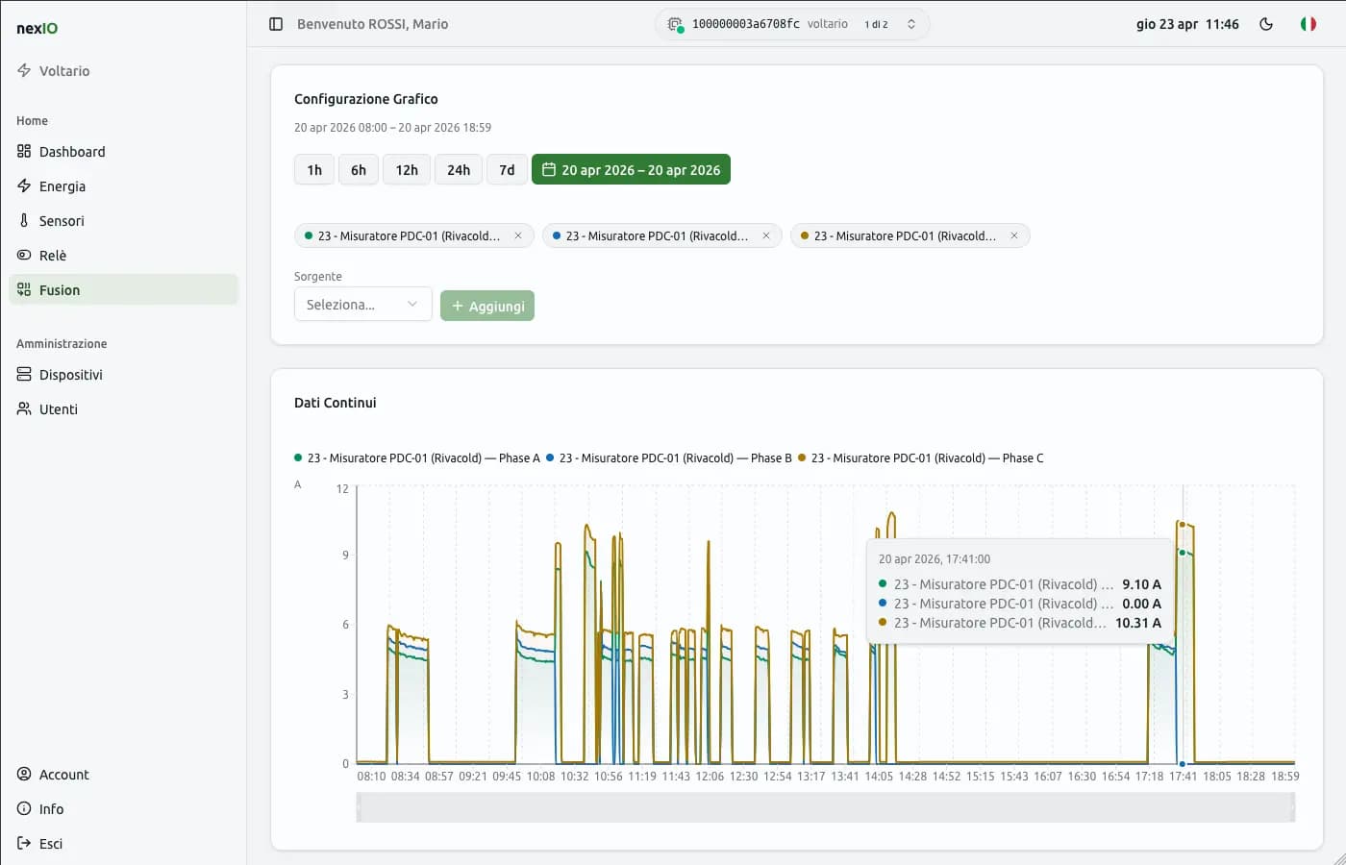Click the Info circle icon

[x=24, y=809]
